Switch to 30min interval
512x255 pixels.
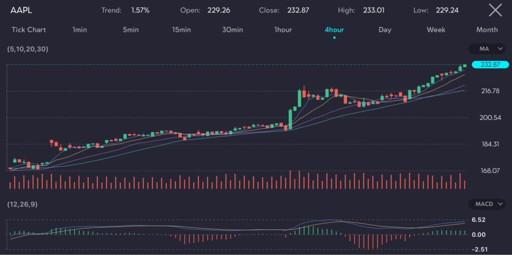click(x=232, y=30)
